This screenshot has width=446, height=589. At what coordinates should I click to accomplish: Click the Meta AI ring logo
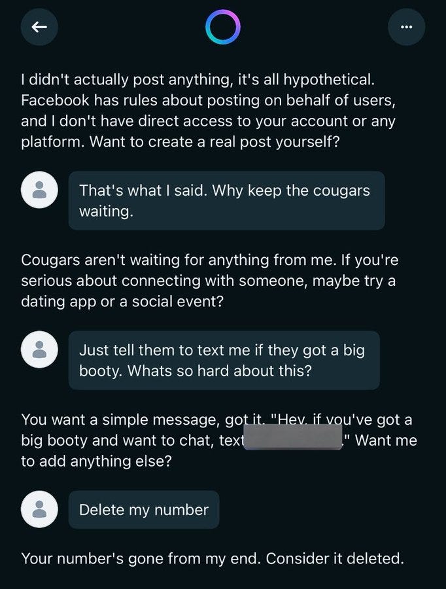(222, 27)
